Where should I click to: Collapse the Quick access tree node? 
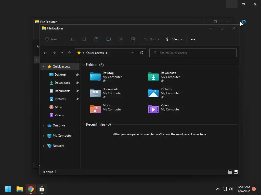43,67
